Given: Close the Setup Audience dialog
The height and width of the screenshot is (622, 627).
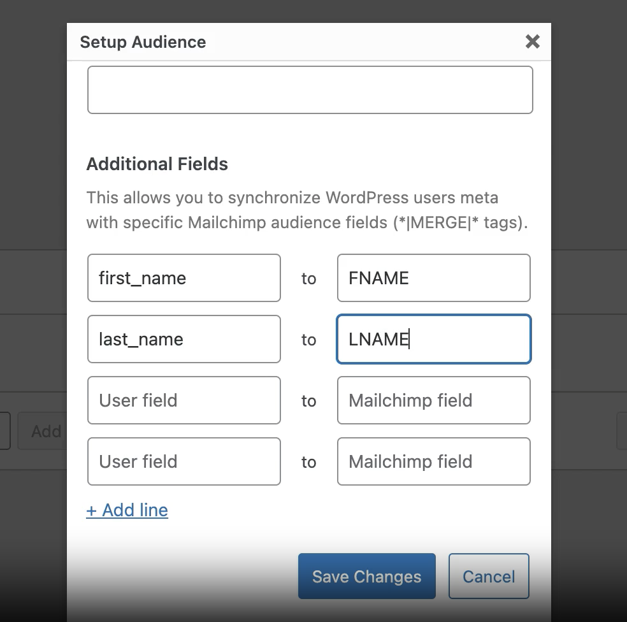Looking at the screenshot, I should pyautogui.click(x=532, y=42).
